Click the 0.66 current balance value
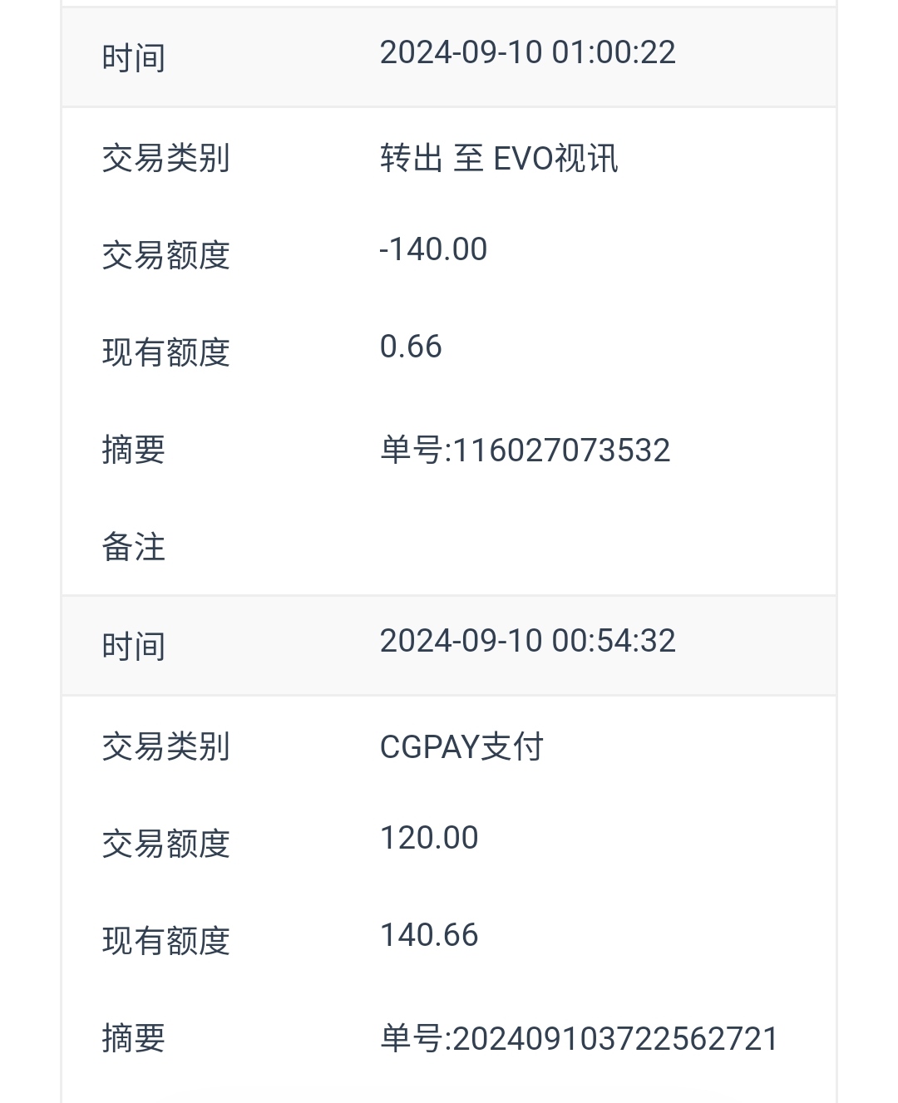 [411, 347]
